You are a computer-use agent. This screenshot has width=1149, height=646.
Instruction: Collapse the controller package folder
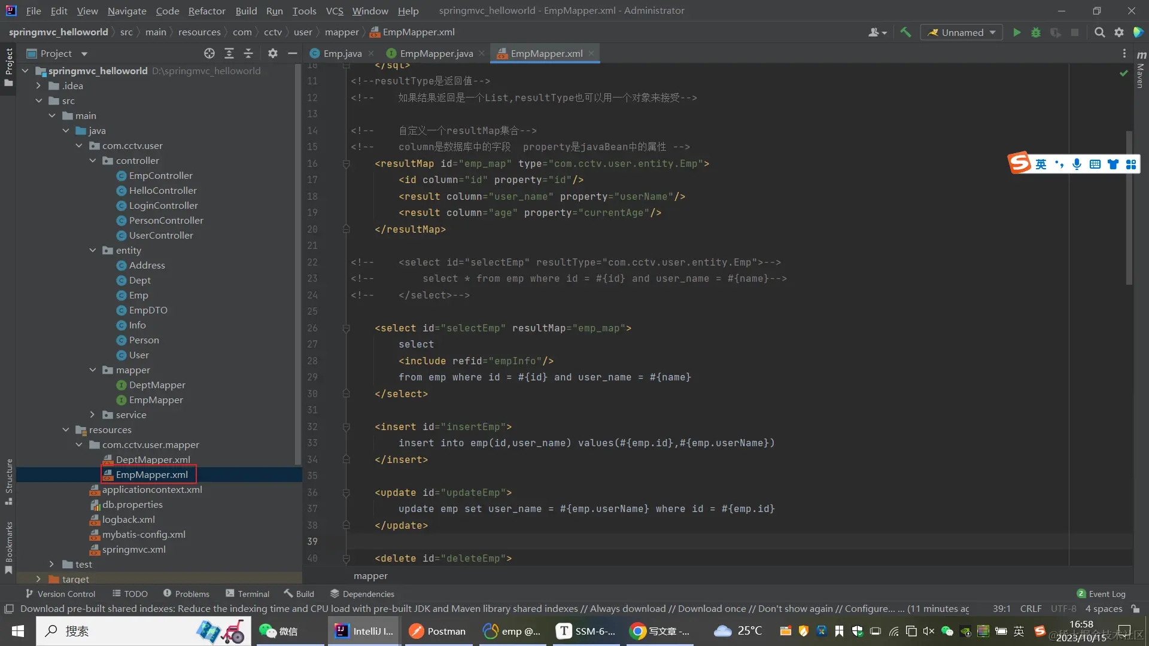92,160
